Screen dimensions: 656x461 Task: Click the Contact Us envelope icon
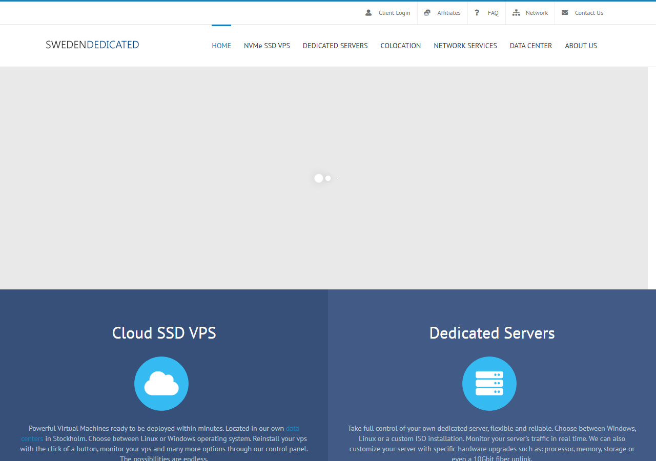click(x=565, y=13)
